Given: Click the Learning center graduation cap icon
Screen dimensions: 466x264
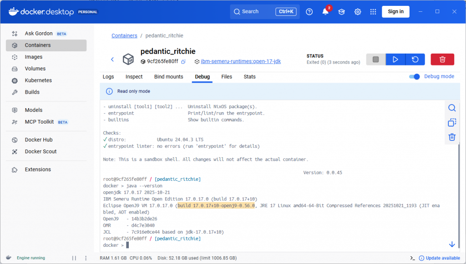Looking at the screenshot, I should pos(341,12).
